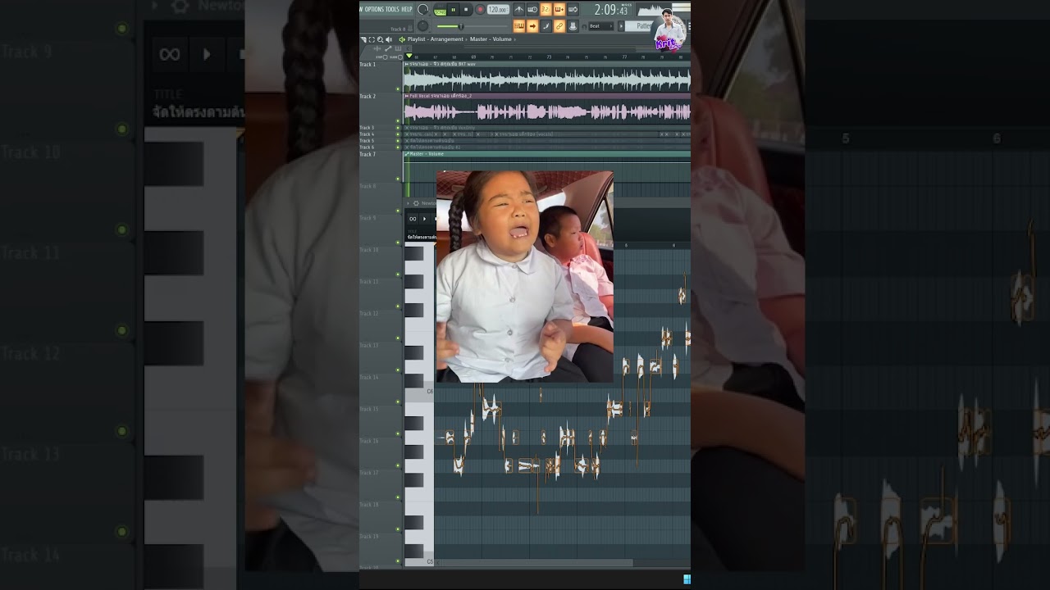Image resolution: width=1050 pixels, height=590 pixels.
Task: Click the C6 piano key in Newtone
Action: tap(419, 393)
